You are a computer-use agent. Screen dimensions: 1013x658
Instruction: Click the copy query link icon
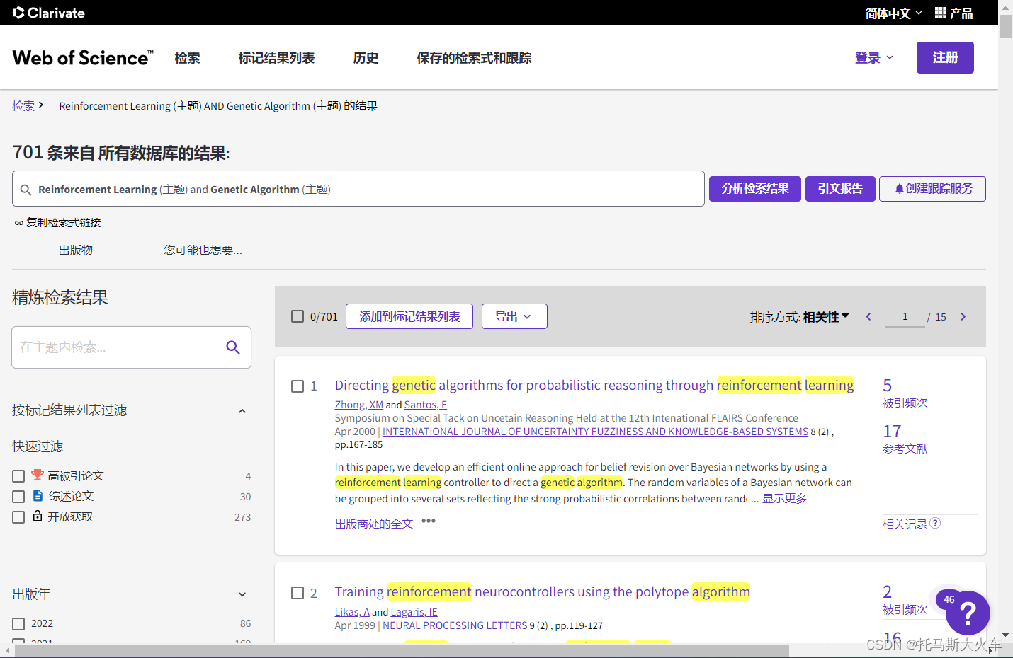(x=19, y=223)
